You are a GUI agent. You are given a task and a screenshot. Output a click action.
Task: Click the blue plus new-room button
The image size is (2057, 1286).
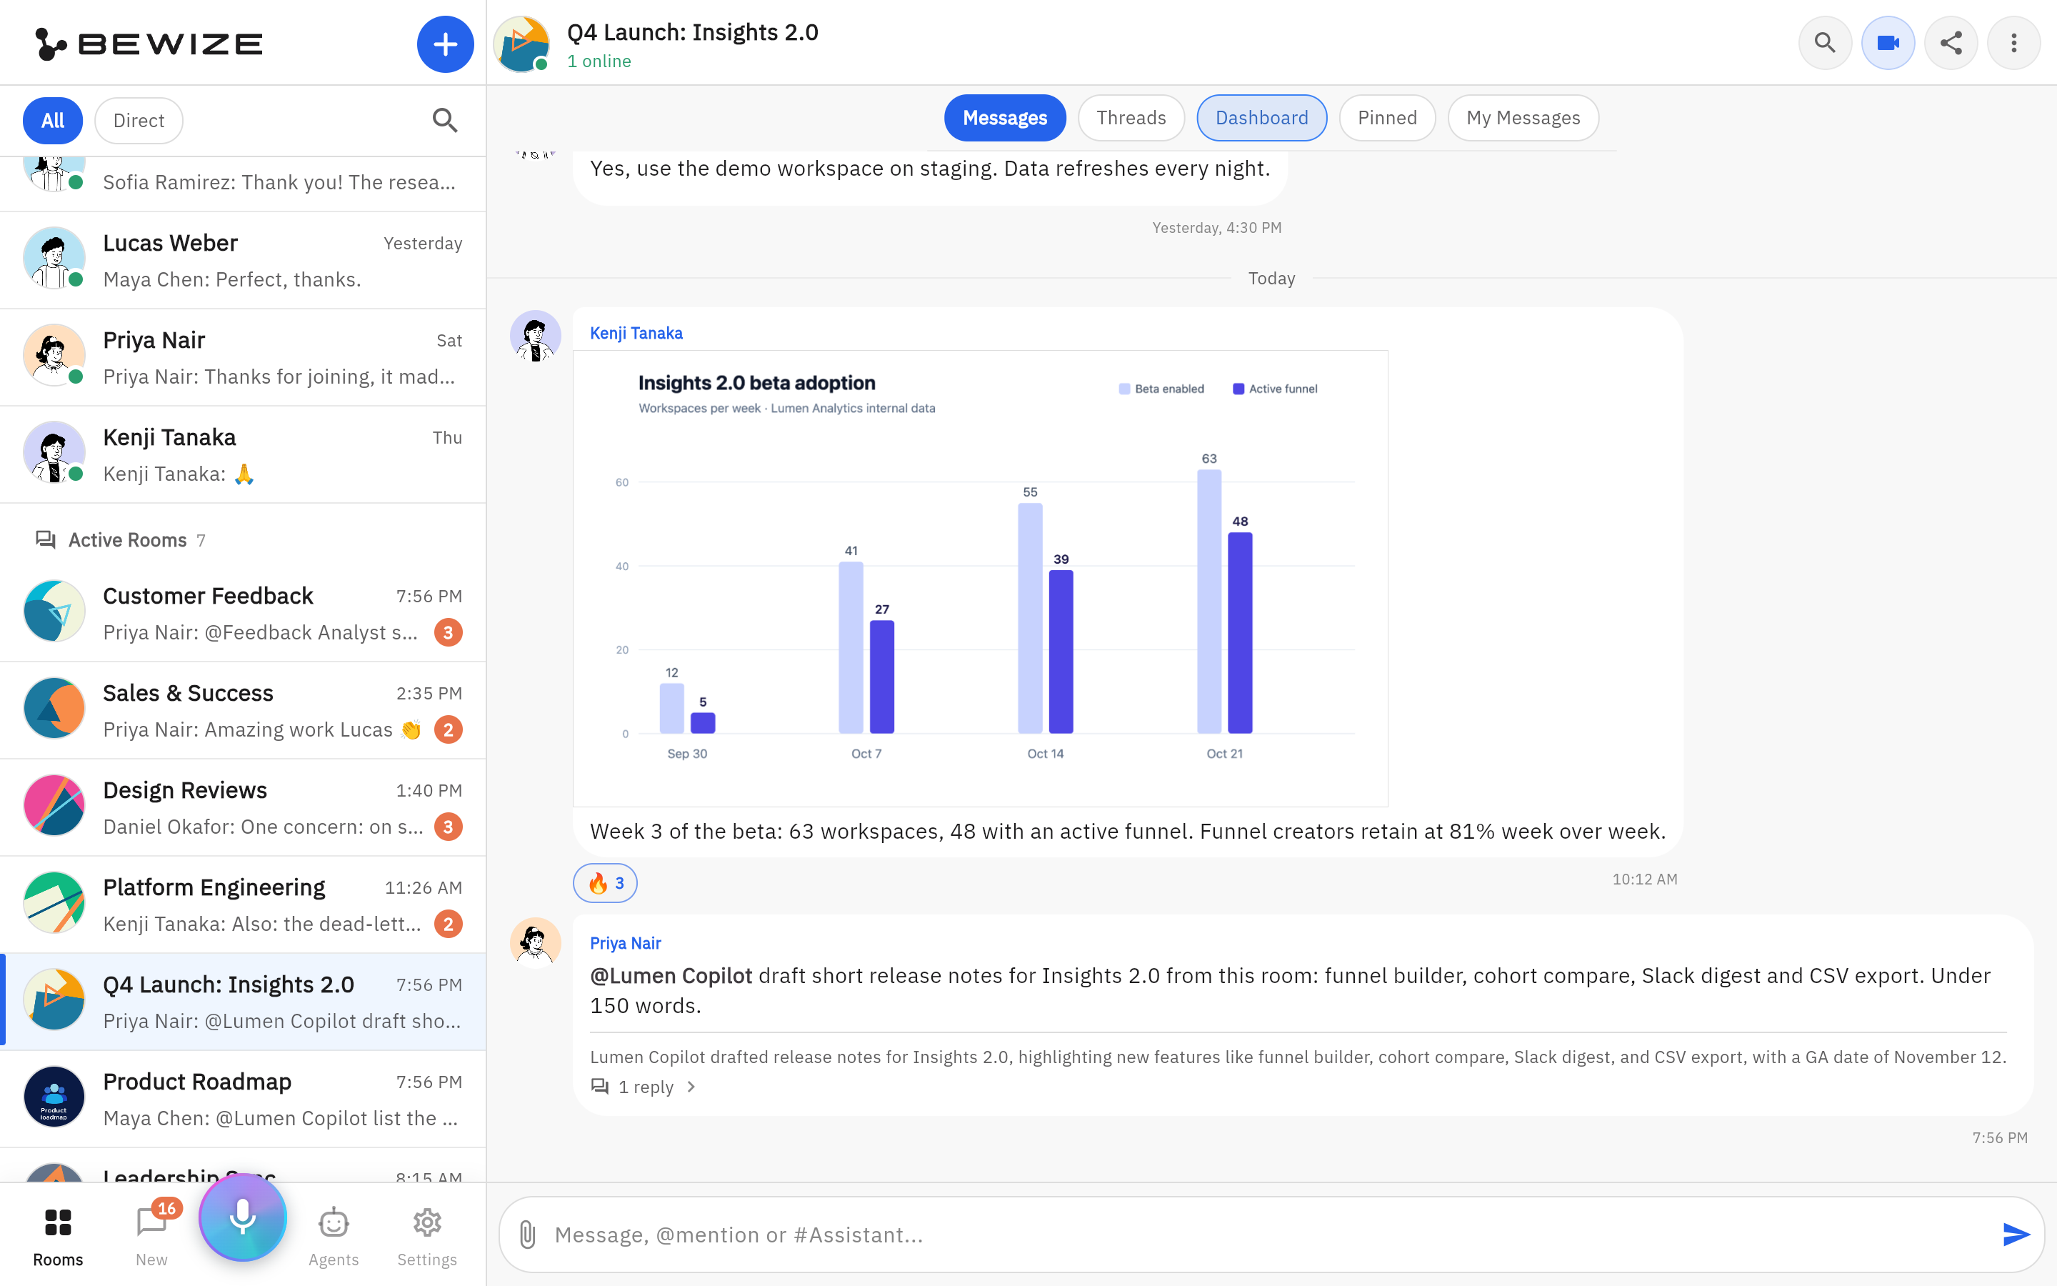pyautogui.click(x=444, y=44)
